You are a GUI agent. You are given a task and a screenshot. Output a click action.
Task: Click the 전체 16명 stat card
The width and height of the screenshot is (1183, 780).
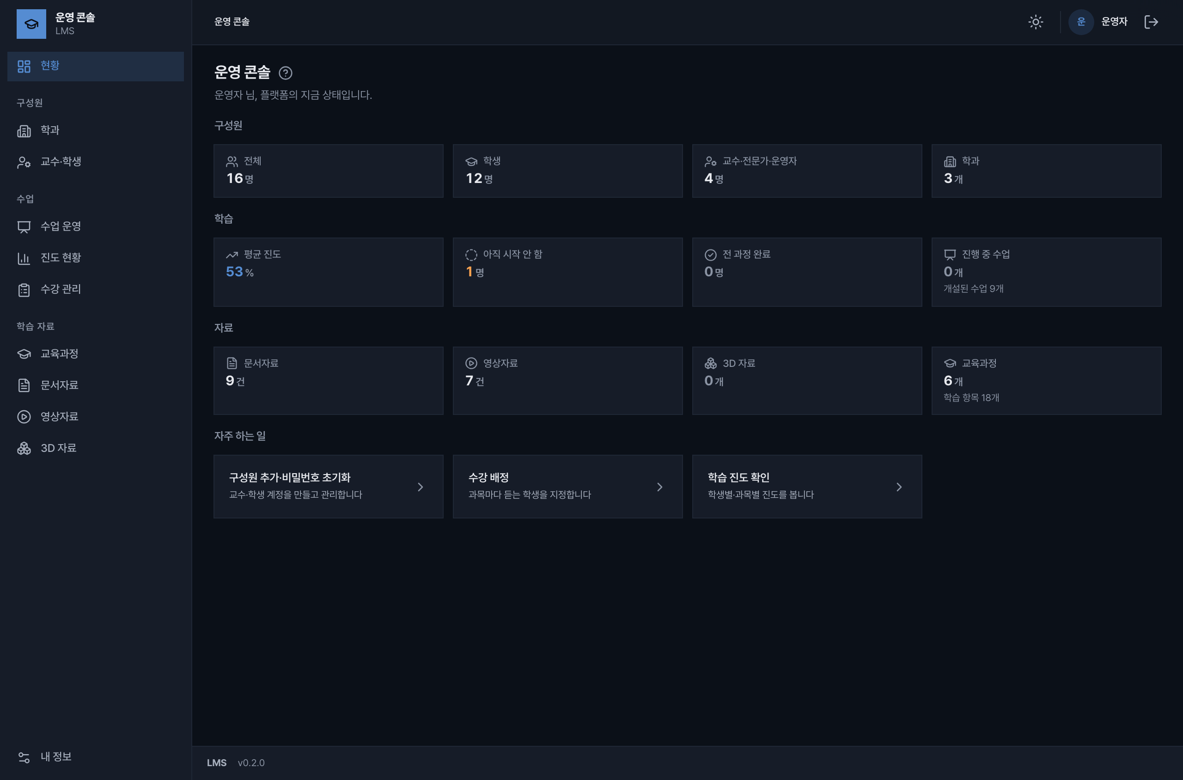pos(329,171)
